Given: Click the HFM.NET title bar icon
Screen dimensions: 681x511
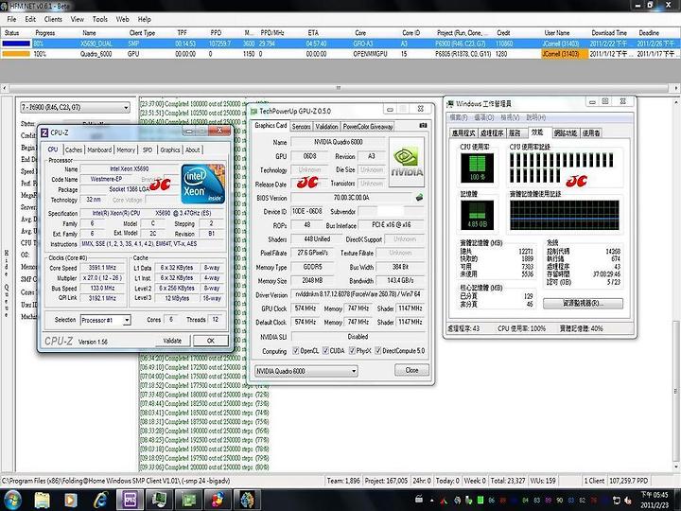Looking at the screenshot, I should click(4, 6).
